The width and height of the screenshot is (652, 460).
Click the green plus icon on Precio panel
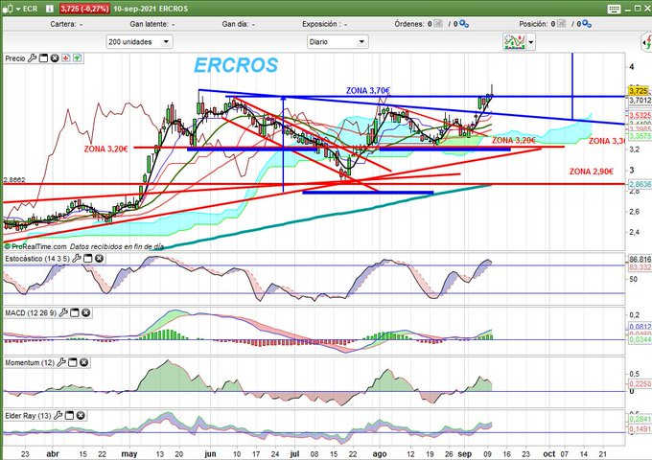click(x=78, y=58)
